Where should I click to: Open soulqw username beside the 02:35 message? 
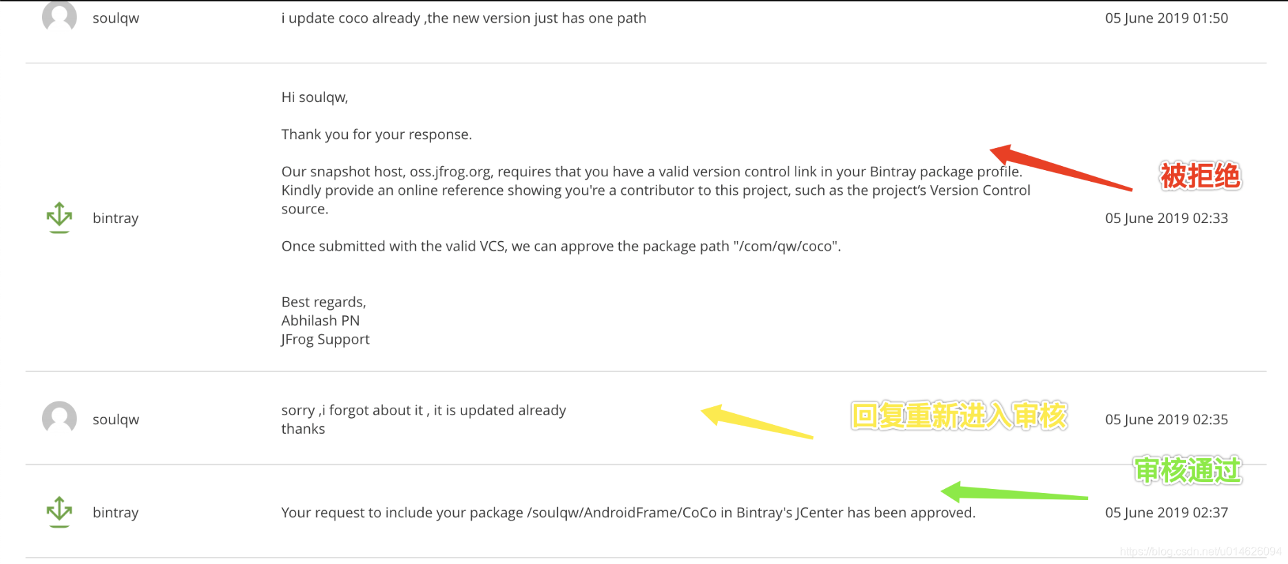tap(116, 419)
